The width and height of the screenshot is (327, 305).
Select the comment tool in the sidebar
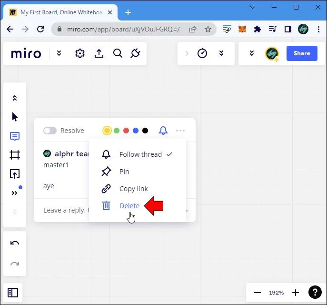[x=15, y=136]
